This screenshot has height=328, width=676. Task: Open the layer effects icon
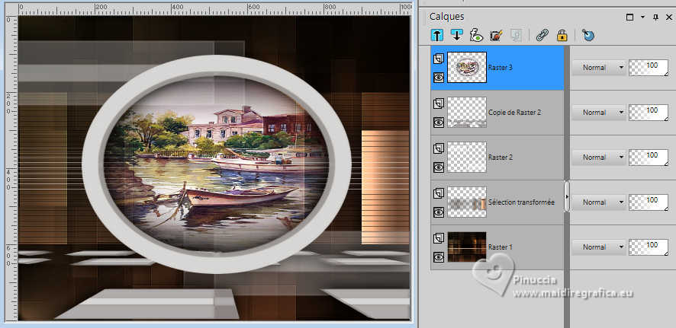pyautogui.click(x=476, y=35)
